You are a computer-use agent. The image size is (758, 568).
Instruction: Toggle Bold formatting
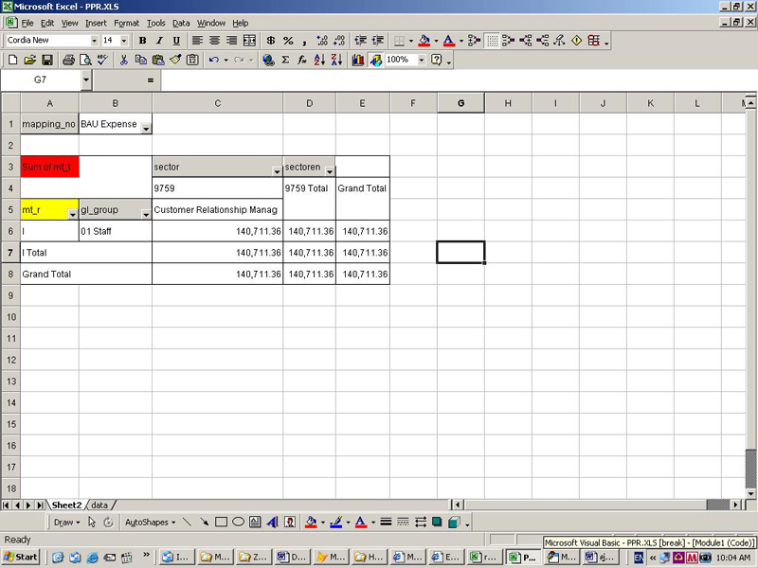point(142,41)
